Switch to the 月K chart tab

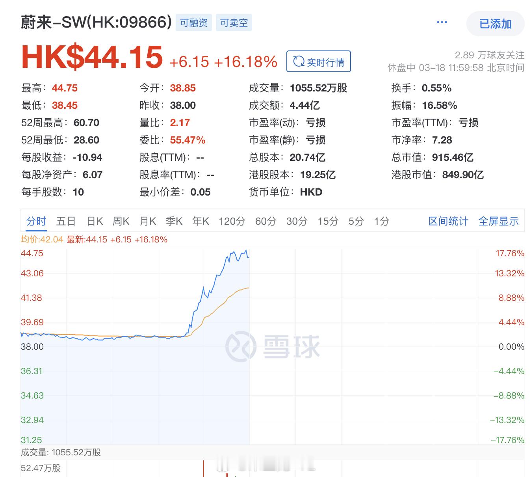point(148,221)
